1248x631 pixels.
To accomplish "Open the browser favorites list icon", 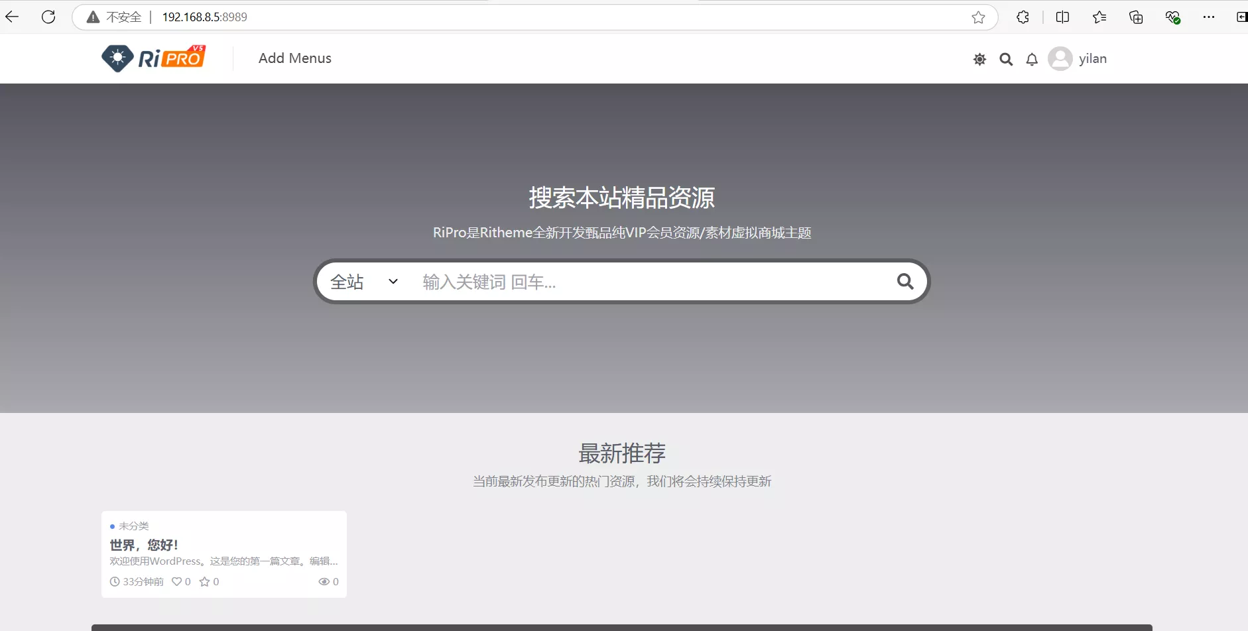I will point(1099,17).
